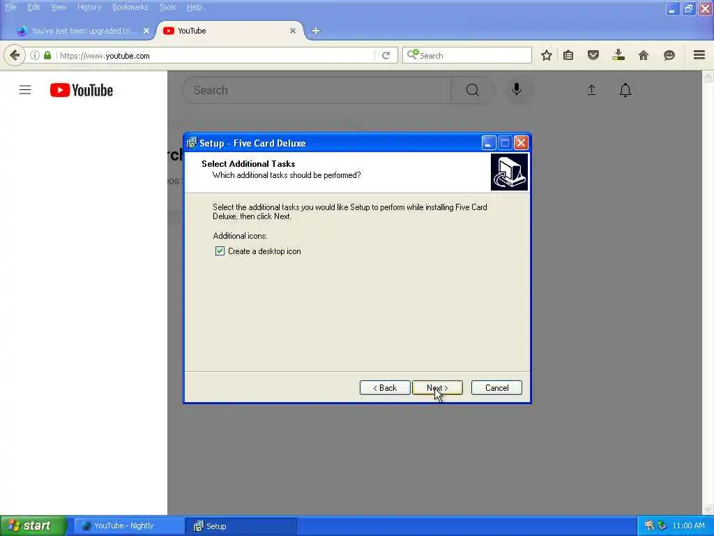Open the YouTube notifications bell

pos(625,90)
